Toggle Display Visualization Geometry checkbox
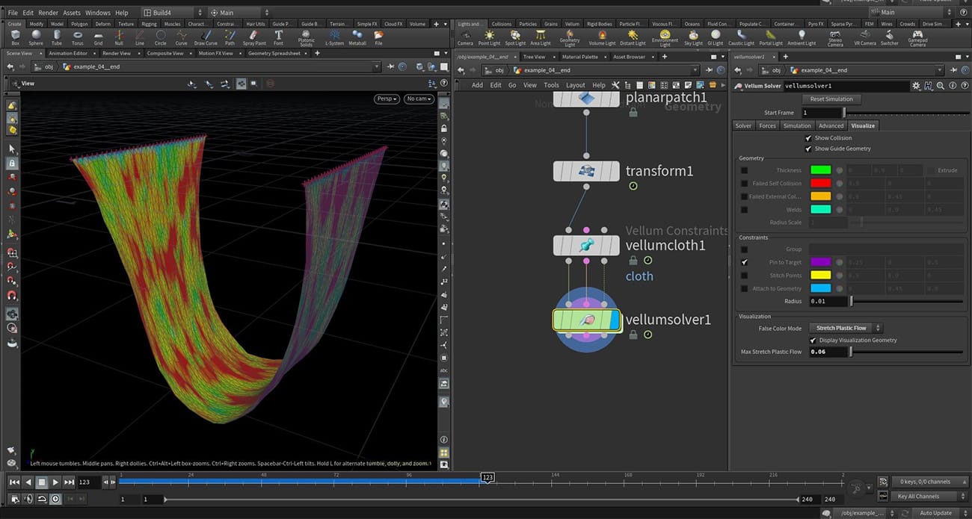 coord(813,341)
